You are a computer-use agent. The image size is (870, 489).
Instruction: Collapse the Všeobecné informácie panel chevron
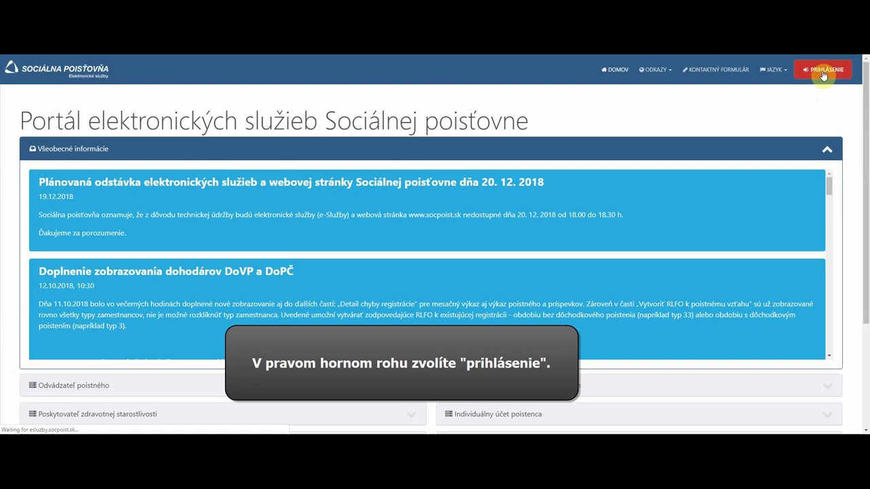pos(827,149)
